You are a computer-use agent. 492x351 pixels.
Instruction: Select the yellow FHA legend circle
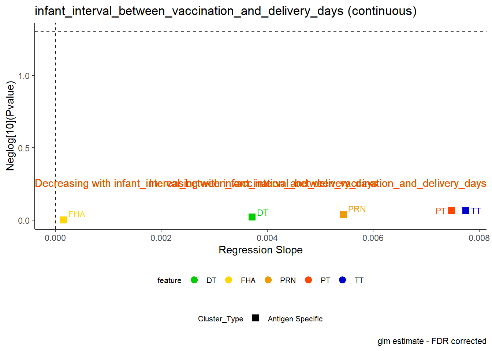pyautogui.click(x=229, y=280)
